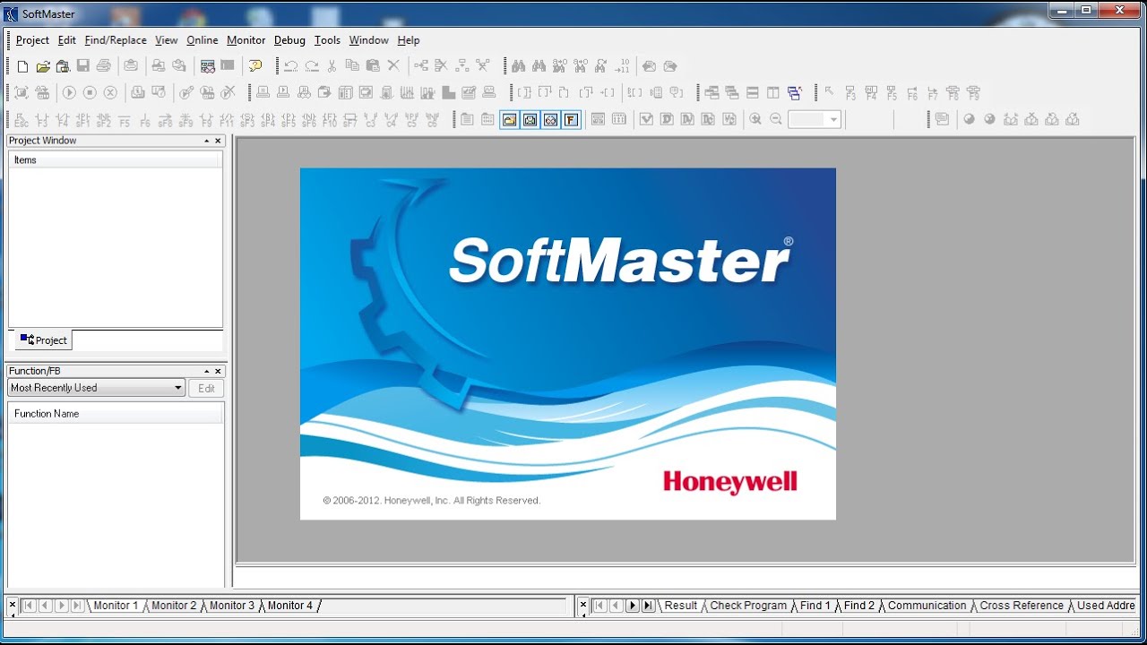Viewport: 1147px width, 645px height.
Task: Toggle the second highlighted view-window button
Action: tap(530, 119)
